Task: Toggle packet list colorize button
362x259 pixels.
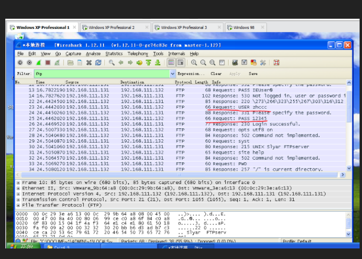Action: tap(171, 62)
